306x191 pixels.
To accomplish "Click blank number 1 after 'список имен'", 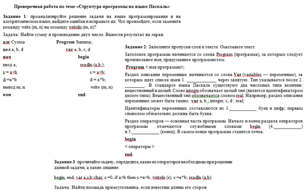I will coord(201,80).
